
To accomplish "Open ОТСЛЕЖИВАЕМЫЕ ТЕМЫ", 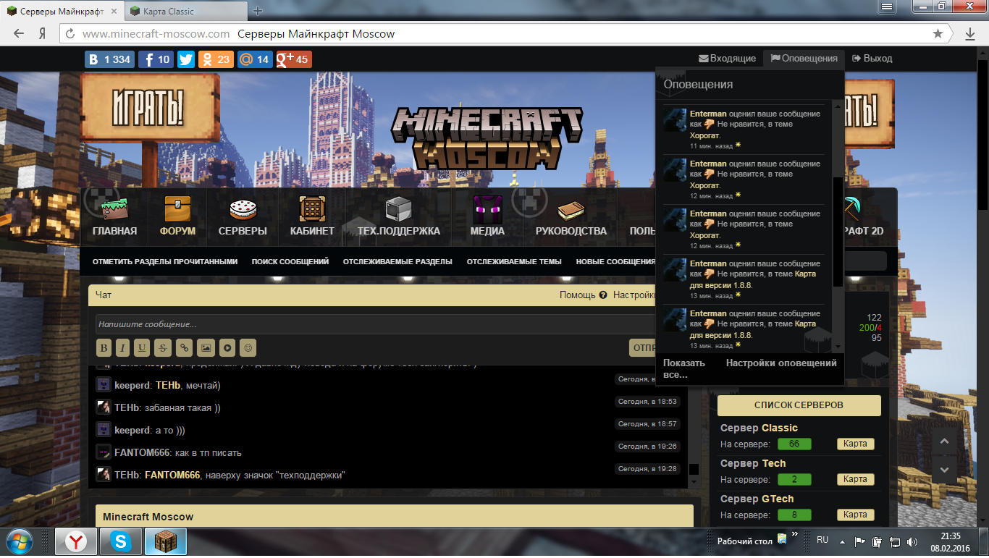I will click(x=514, y=262).
